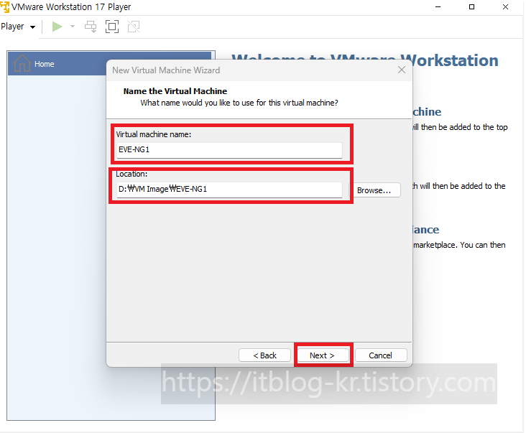Click the 'What name would you like' subtitle
The width and height of the screenshot is (526, 433).
[239, 103]
